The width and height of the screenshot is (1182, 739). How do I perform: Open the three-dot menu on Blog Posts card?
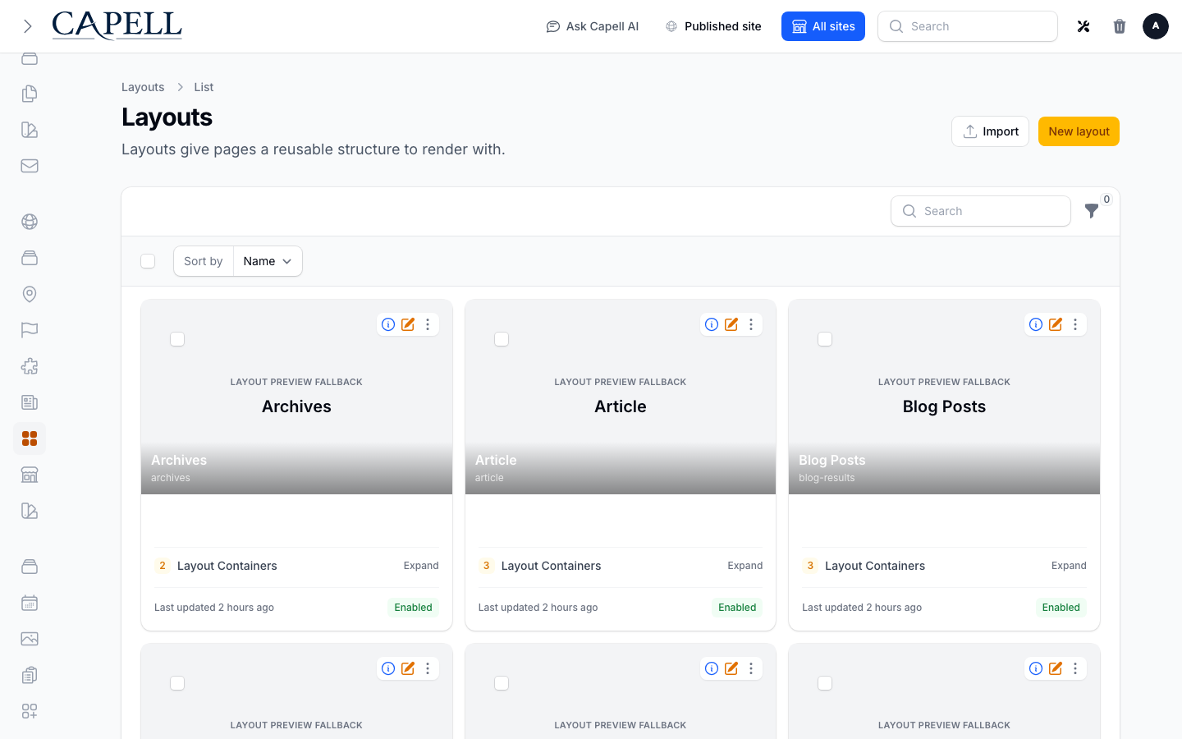click(1075, 324)
